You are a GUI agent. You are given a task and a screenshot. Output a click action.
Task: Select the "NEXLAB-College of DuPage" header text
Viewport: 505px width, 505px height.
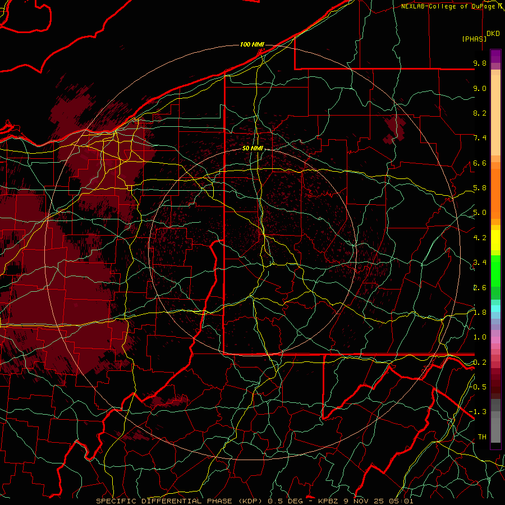[x=448, y=6]
